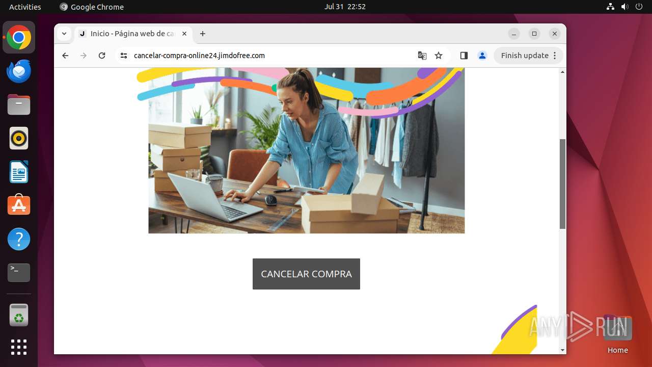Open Home folder desktop icon
This screenshot has width=652, height=367.
617,334
